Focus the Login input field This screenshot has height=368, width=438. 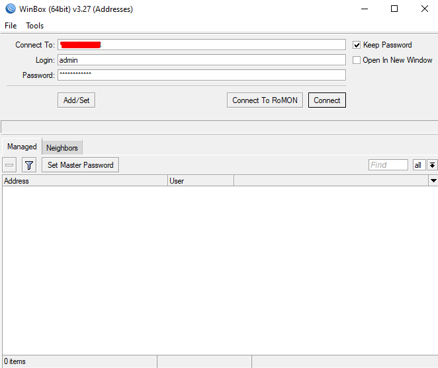pyautogui.click(x=201, y=60)
